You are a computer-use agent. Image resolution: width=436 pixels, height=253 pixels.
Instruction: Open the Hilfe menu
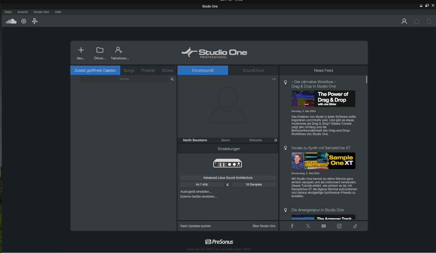point(58,12)
